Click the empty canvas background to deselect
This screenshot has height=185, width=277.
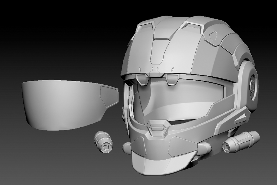tap(53, 40)
